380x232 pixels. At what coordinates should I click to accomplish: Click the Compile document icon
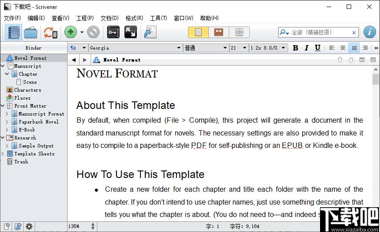click(x=150, y=32)
